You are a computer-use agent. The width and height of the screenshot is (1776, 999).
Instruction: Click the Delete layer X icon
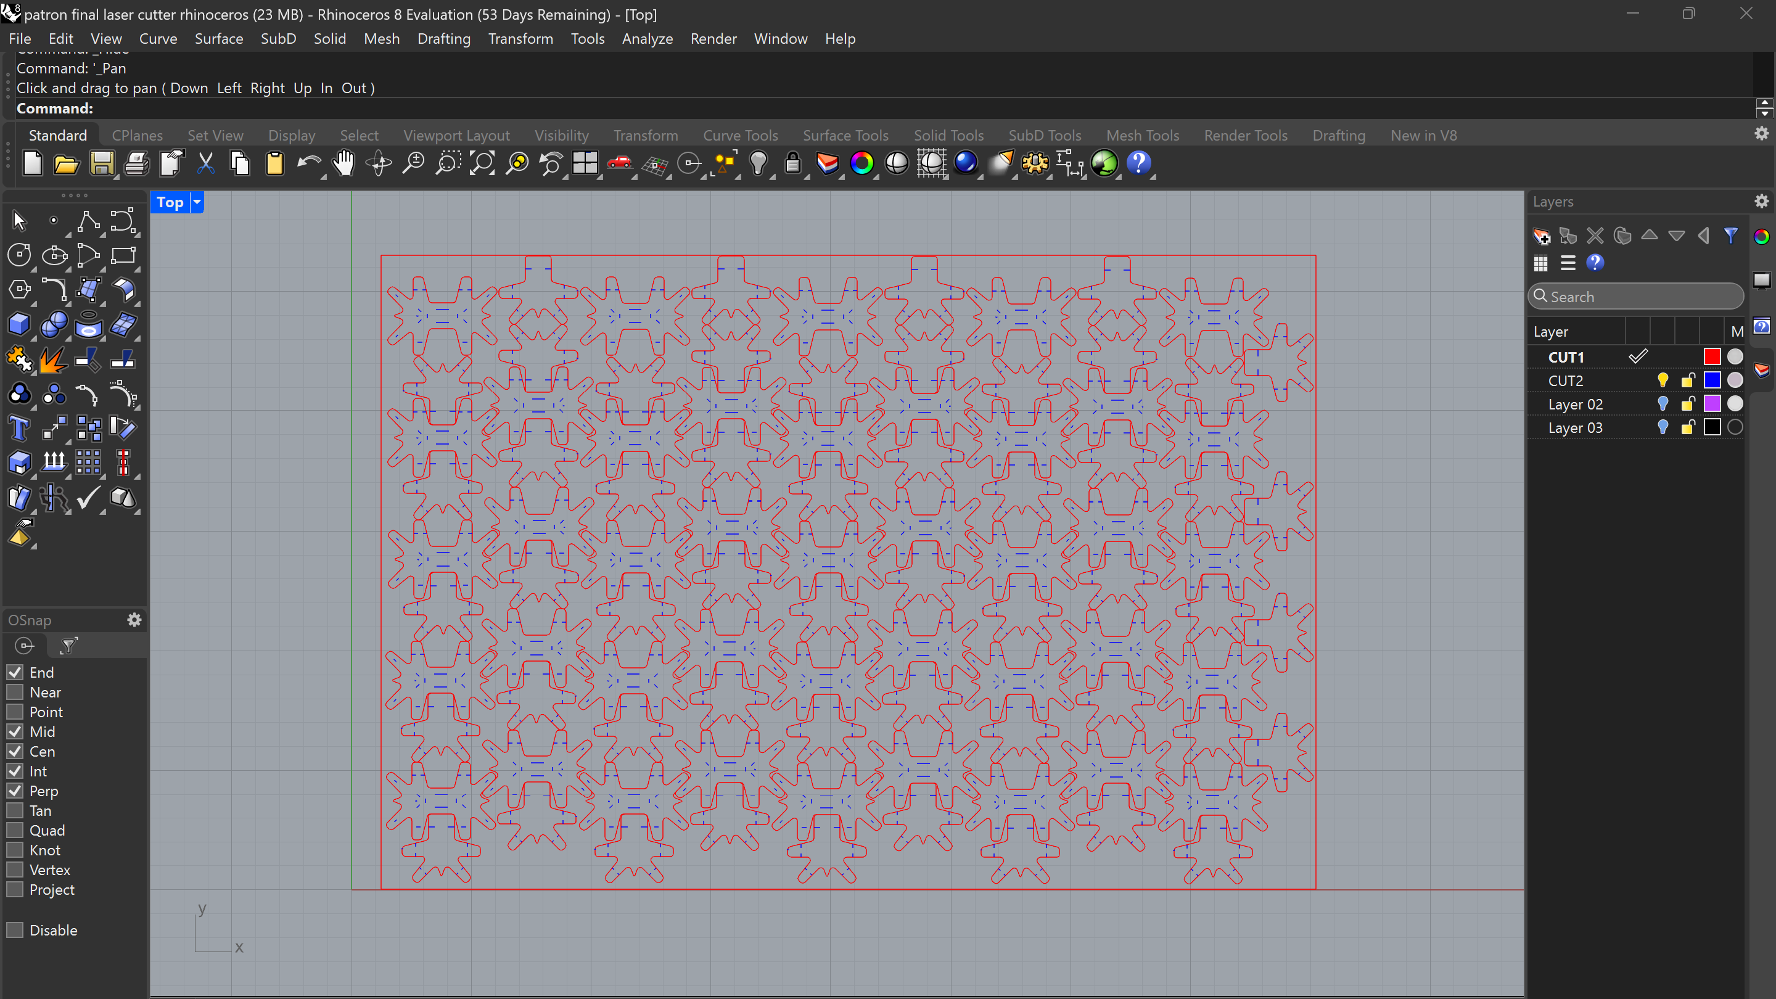(x=1595, y=236)
